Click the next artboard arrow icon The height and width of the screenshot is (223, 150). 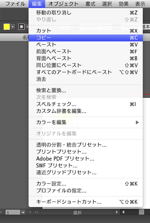pyautogui.click(x=30, y=212)
